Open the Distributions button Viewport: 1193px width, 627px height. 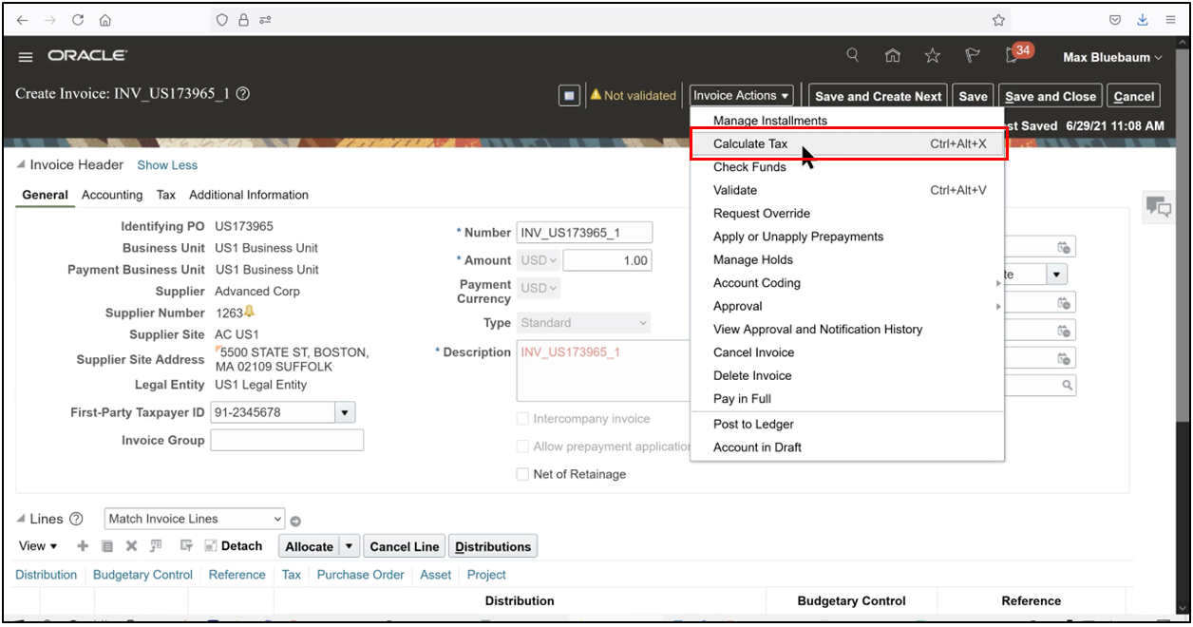click(493, 545)
